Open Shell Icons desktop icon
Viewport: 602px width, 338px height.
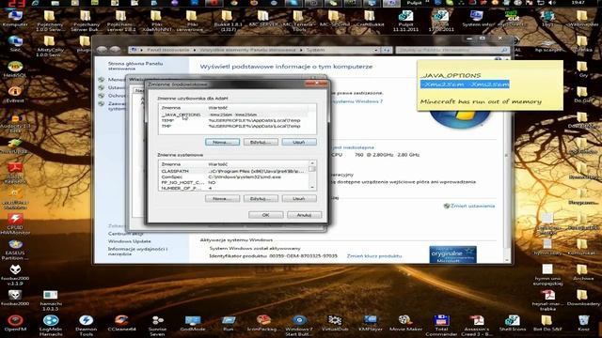[x=513, y=323]
